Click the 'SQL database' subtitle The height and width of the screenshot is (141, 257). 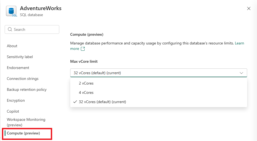31,15
